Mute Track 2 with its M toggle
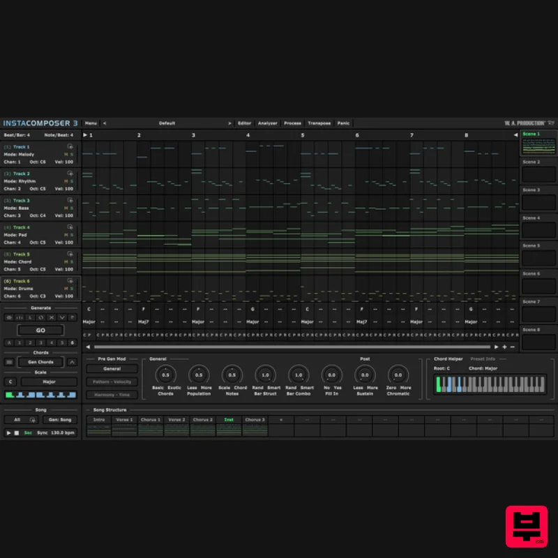558x558 pixels. coord(65,183)
